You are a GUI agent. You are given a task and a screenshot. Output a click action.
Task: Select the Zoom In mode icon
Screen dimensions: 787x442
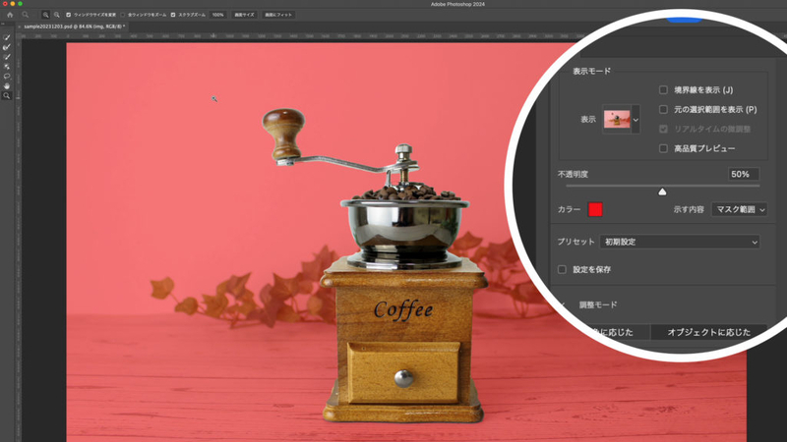pyautogui.click(x=45, y=15)
